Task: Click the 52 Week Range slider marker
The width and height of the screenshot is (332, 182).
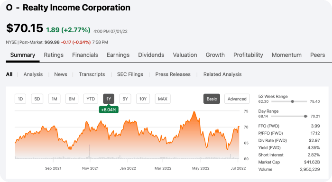Action: pyautogui.click(x=293, y=101)
